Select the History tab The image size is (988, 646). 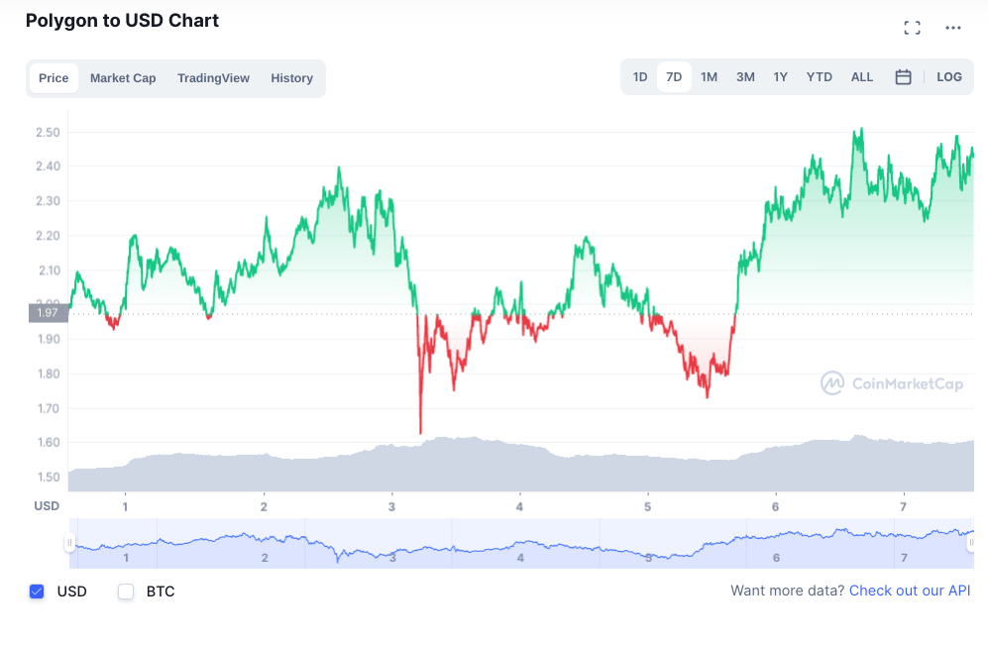click(291, 78)
